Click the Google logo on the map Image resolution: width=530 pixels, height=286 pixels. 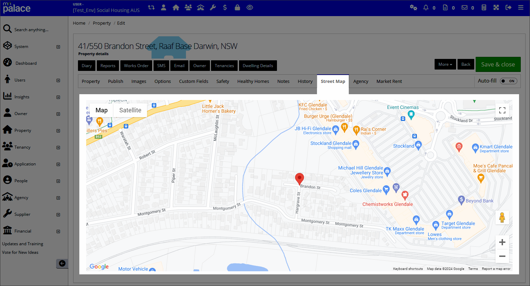99,267
